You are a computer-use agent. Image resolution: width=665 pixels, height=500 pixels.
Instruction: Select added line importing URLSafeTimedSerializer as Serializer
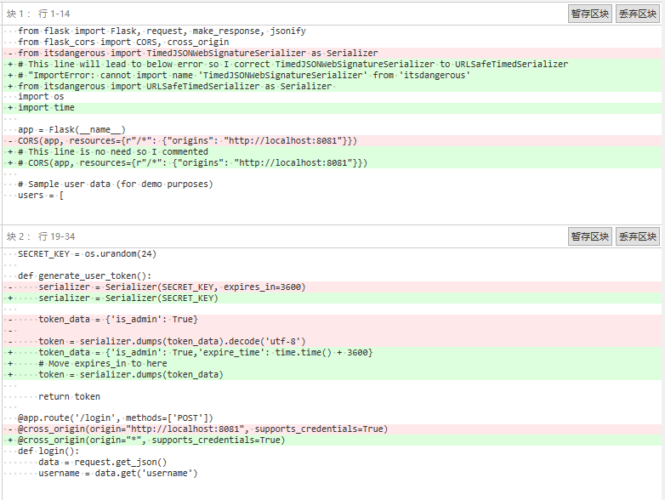tap(332, 86)
